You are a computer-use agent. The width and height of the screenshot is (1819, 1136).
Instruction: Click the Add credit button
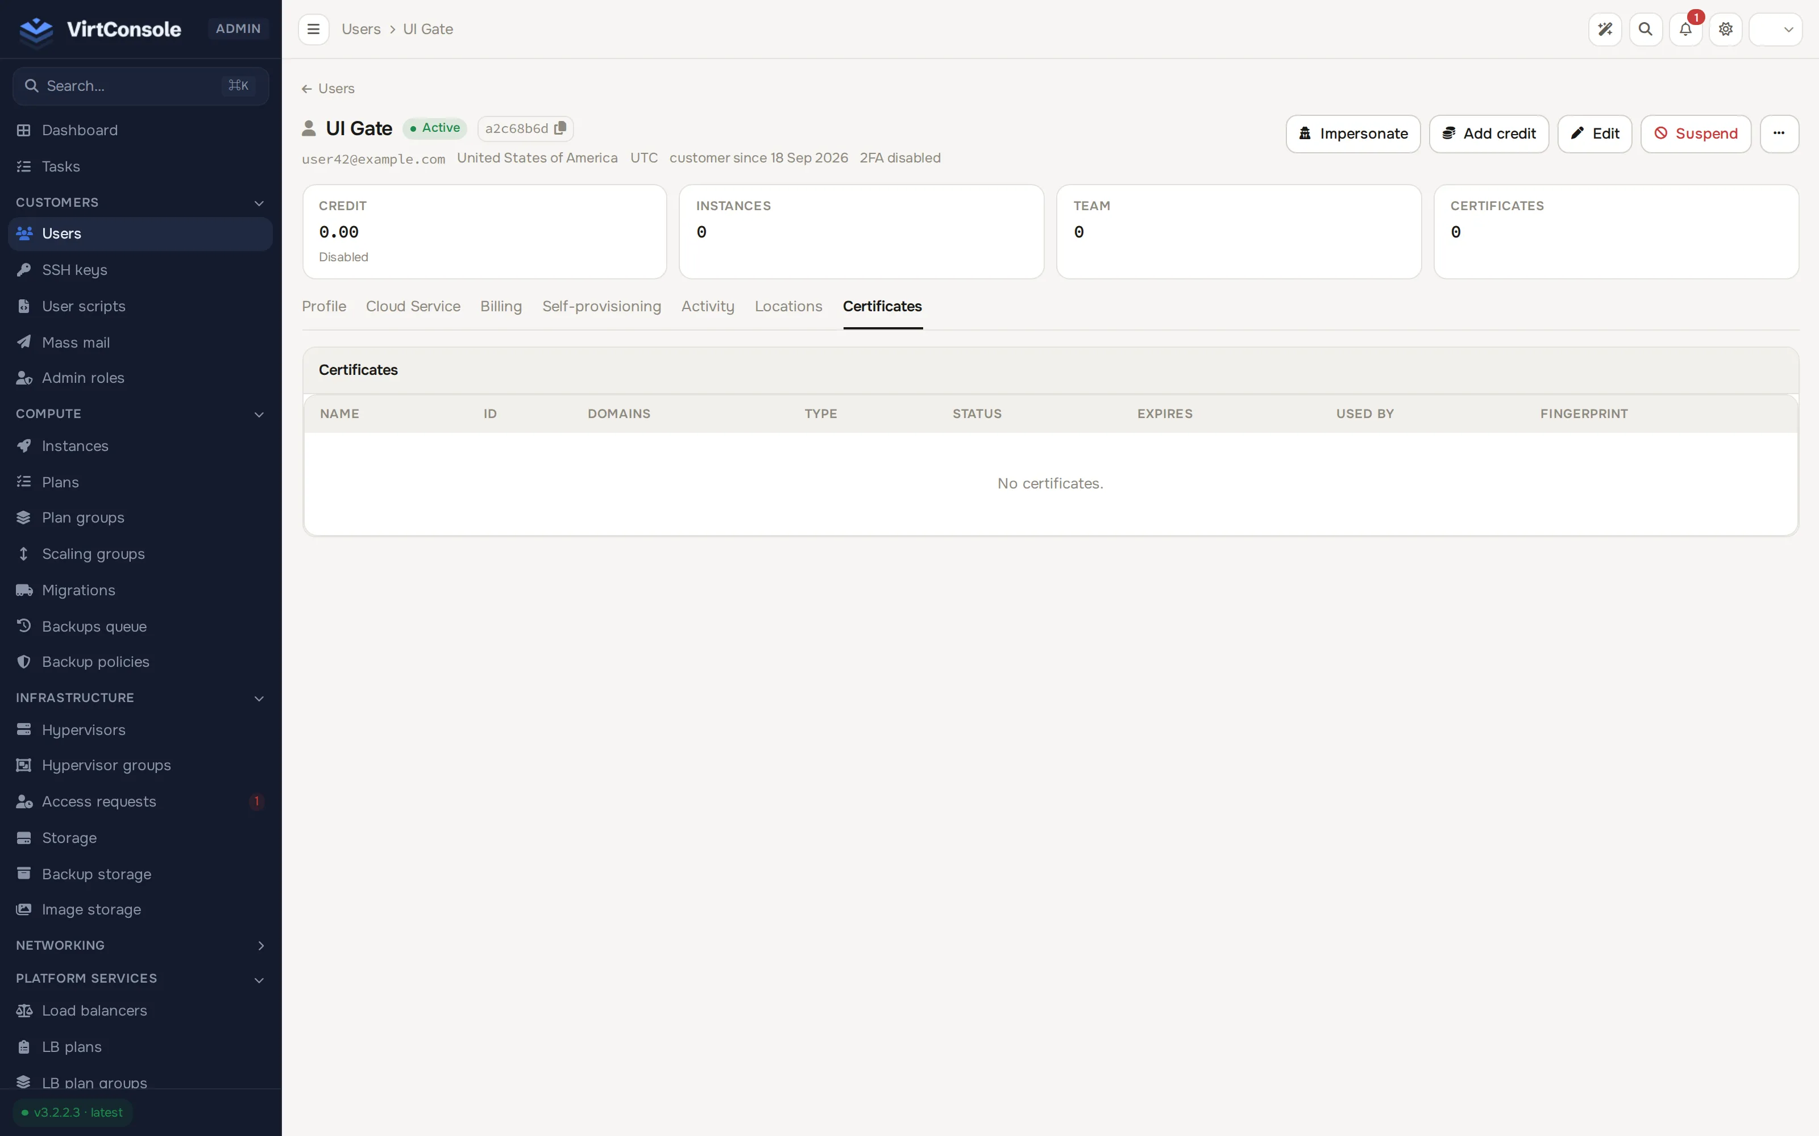click(1488, 133)
